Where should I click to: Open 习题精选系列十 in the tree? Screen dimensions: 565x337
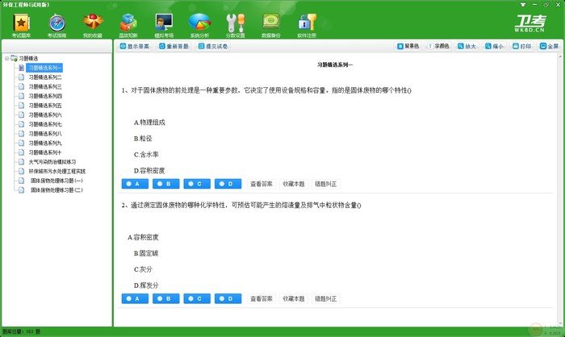pos(45,152)
